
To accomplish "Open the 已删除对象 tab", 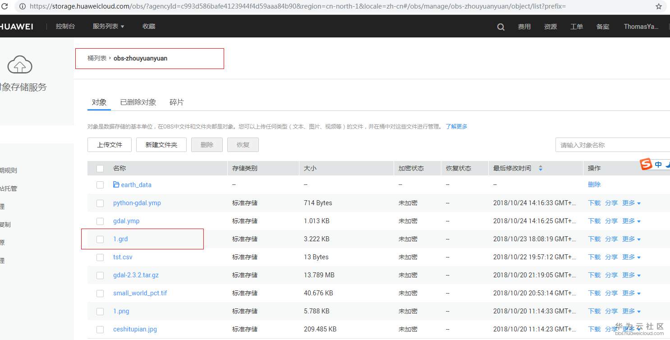I will point(138,102).
